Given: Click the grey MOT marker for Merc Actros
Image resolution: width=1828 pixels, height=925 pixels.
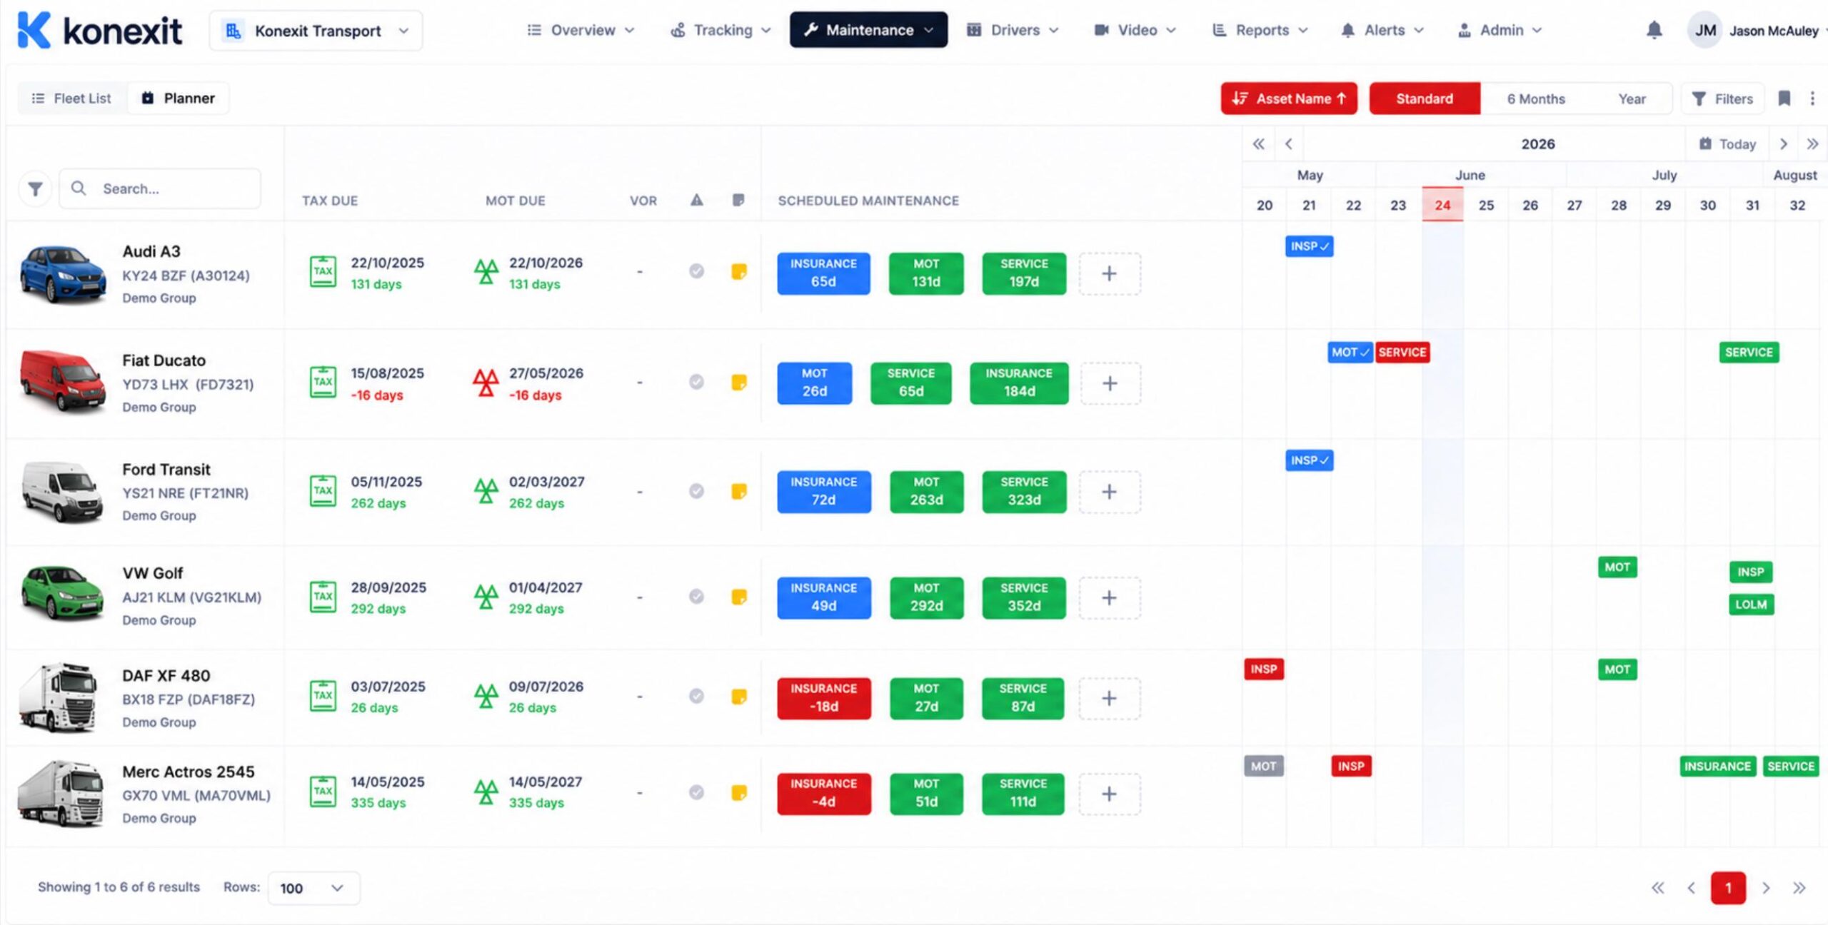Looking at the screenshot, I should (1263, 767).
